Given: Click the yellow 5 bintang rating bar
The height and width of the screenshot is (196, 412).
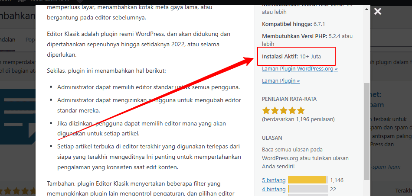Looking at the screenshot, I should click(x=307, y=180).
